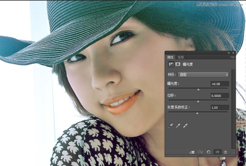Close the Properties panel
The height and width of the screenshot is (166, 246).
(x=233, y=53)
